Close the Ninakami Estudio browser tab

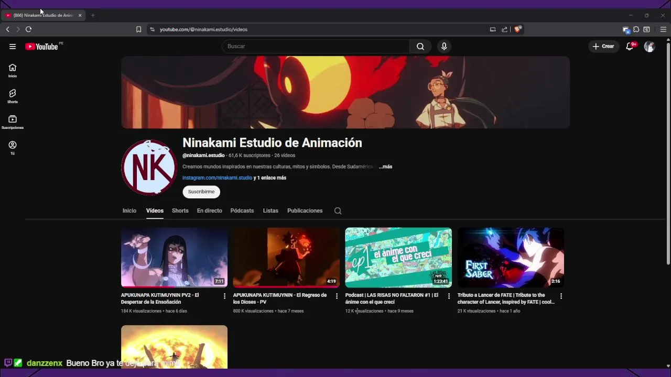point(80,15)
